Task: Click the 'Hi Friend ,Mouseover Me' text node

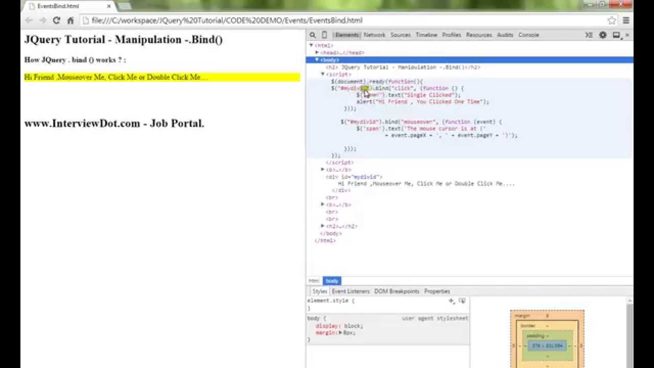Action: coord(427,183)
